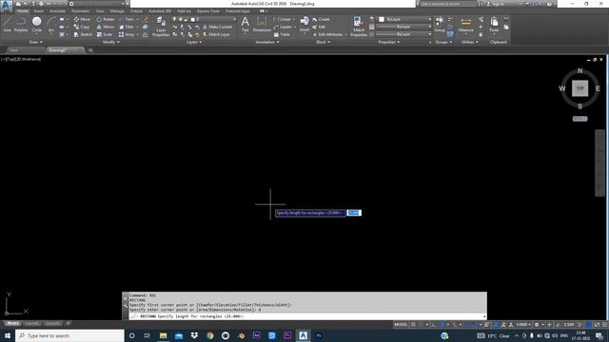
Task: Activate the Move command
Action: tap(82, 19)
